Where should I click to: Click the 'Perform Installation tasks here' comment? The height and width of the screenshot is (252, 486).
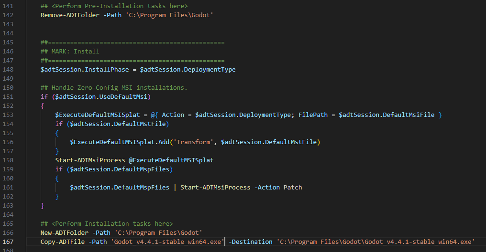point(107,224)
